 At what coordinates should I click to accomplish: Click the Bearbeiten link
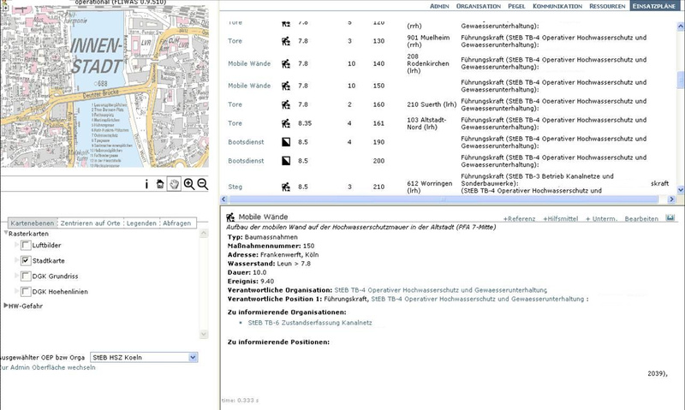click(x=641, y=219)
